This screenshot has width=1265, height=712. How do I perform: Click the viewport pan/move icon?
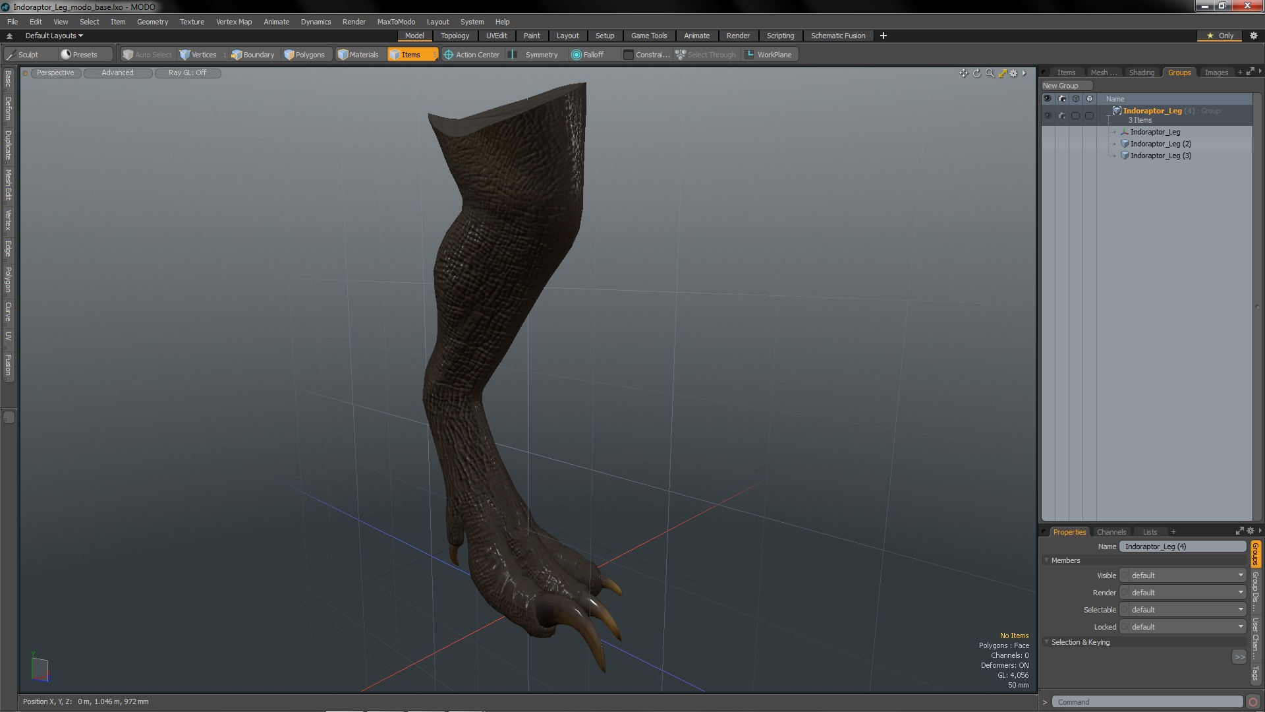(963, 73)
